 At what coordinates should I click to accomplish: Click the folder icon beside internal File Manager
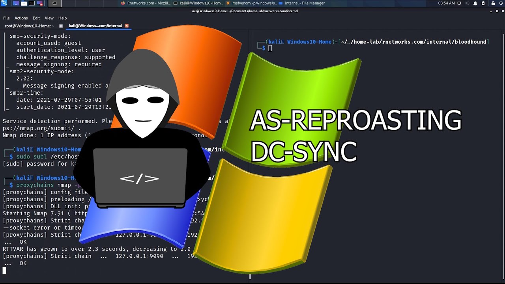[281, 3]
